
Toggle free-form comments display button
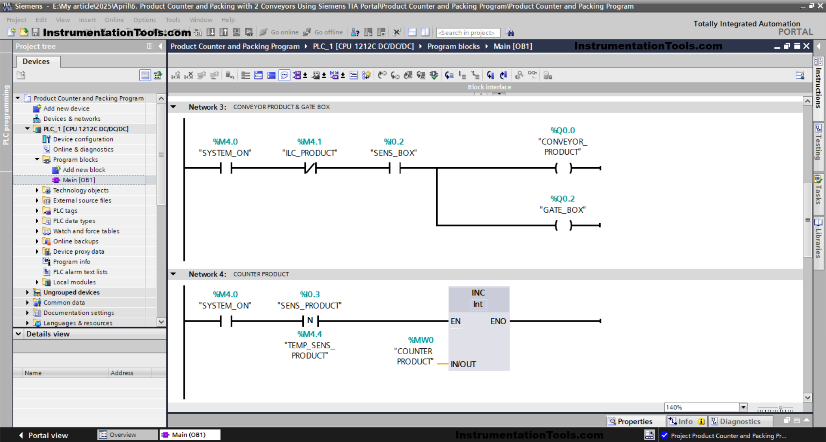(x=284, y=76)
